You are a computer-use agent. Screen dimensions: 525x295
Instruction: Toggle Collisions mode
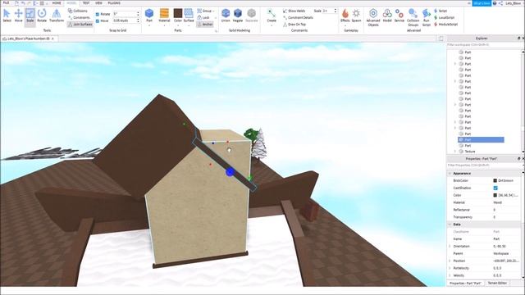(78, 11)
